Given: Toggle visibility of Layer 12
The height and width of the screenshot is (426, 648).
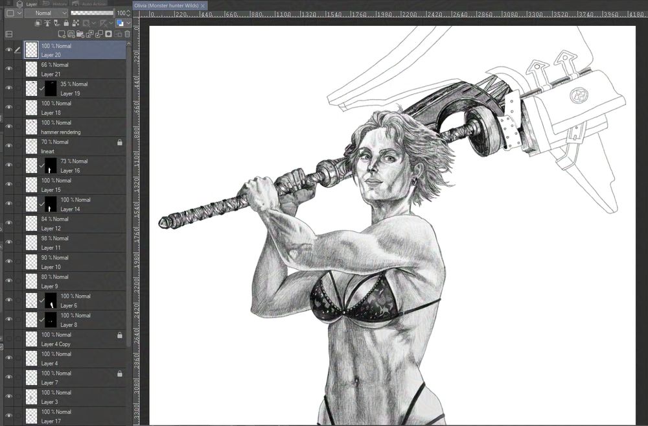Looking at the screenshot, I should (8, 223).
